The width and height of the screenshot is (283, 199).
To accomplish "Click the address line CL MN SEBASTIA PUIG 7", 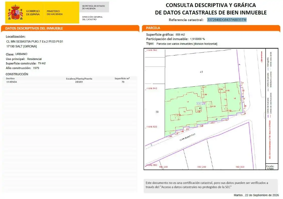I will (35, 41).
